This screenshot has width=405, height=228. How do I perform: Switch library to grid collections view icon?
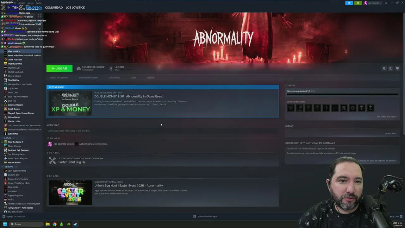click(40, 15)
